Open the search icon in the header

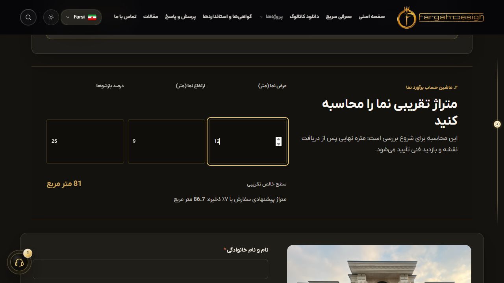[x=28, y=17]
